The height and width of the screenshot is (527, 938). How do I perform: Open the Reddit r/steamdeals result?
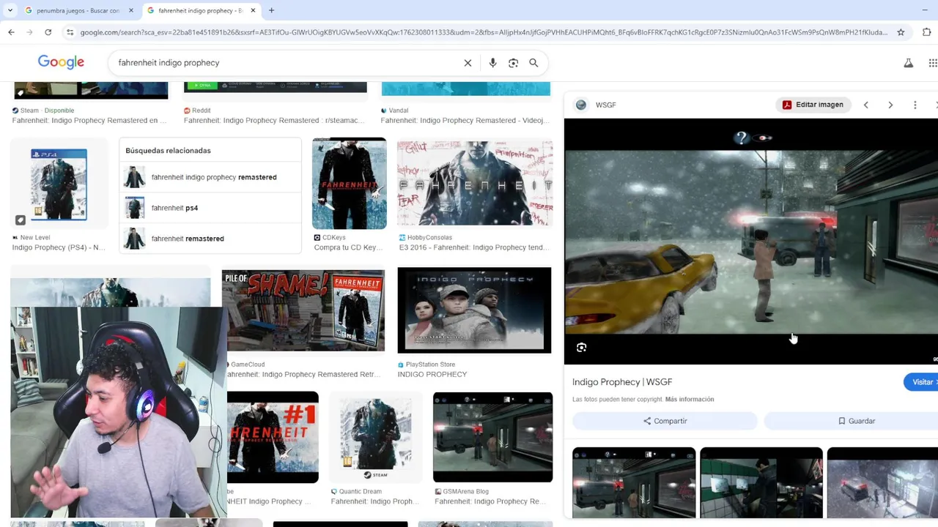274,120
